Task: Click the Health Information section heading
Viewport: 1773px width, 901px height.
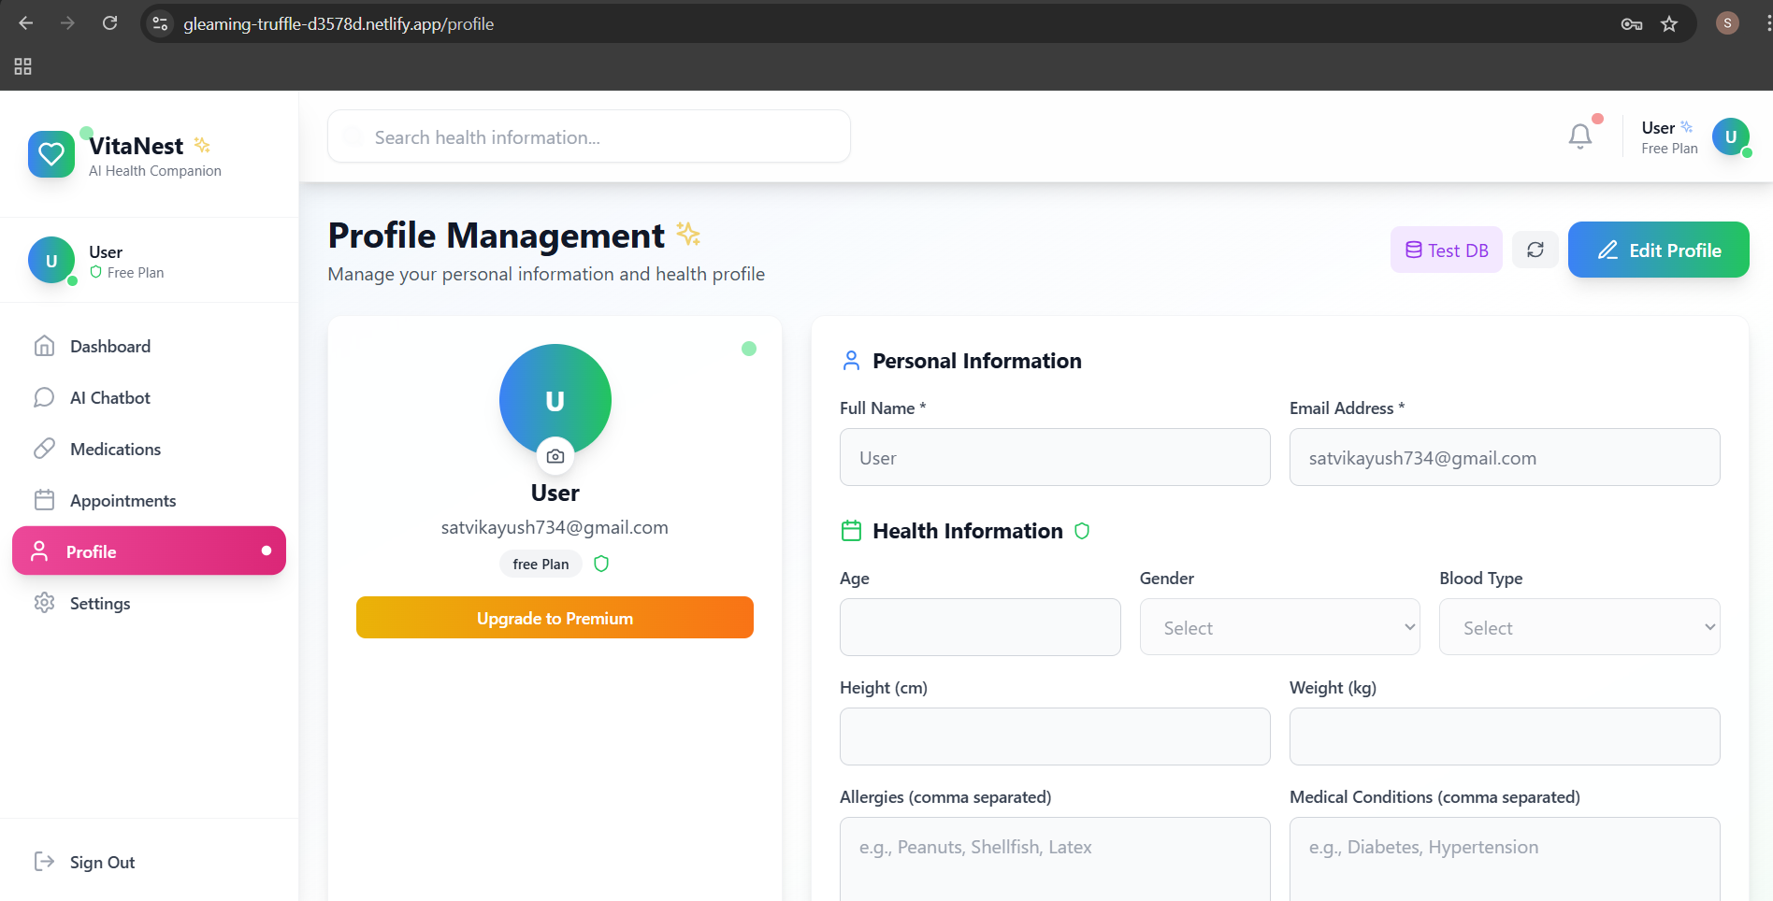Action: (x=968, y=531)
